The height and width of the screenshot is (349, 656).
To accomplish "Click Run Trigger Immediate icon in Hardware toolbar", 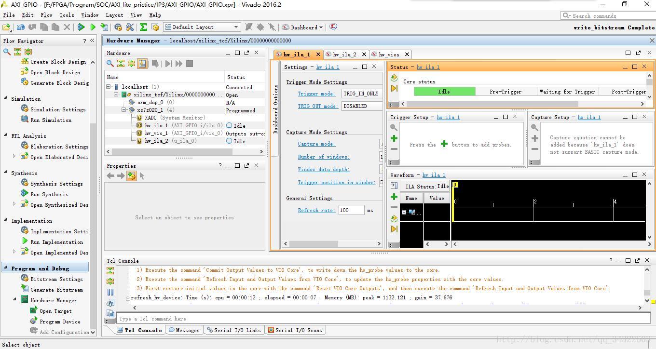I will coord(179,63).
